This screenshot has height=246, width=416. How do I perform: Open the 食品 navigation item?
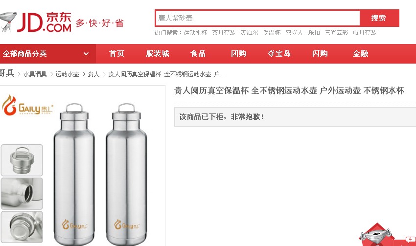(x=198, y=53)
